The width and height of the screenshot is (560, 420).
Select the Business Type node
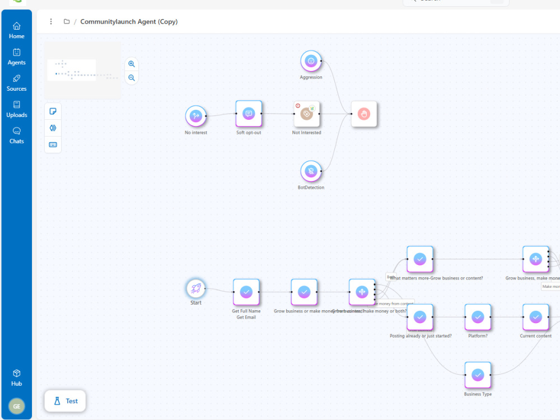[x=478, y=375]
